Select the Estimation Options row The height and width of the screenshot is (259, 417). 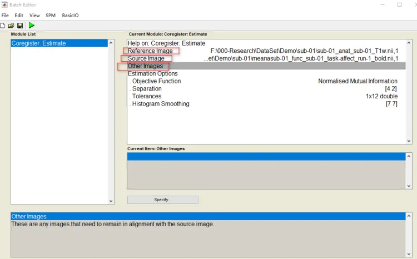tap(266, 74)
